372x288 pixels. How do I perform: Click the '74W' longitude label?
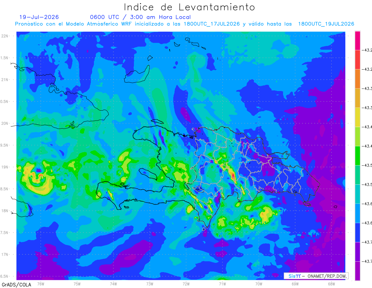pyautogui.click(x=113, y=284)
